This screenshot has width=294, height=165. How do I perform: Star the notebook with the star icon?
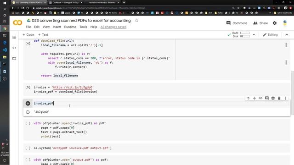[x=137, y=20]
